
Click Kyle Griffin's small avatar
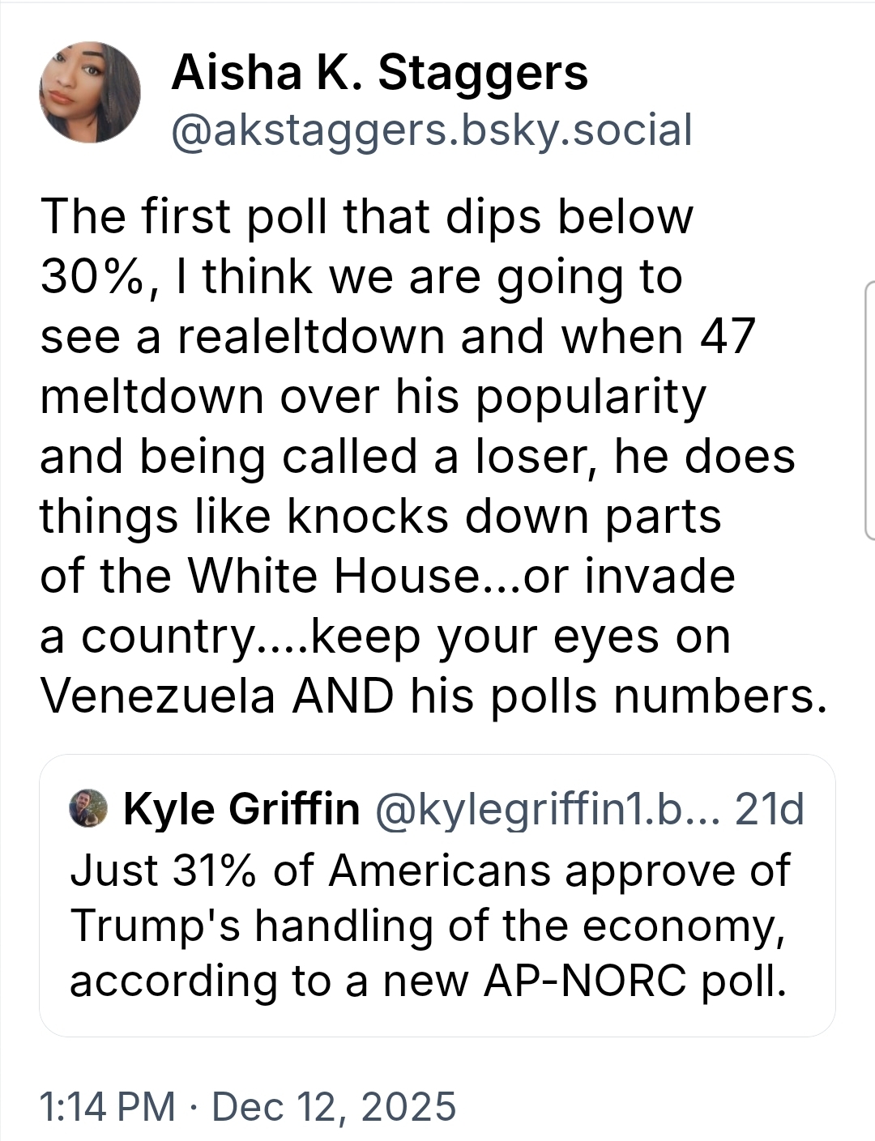[89, 808]
